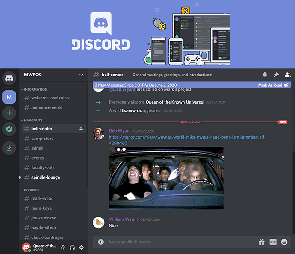
Task: Click Mark As Read button
Action: point(273,85)
